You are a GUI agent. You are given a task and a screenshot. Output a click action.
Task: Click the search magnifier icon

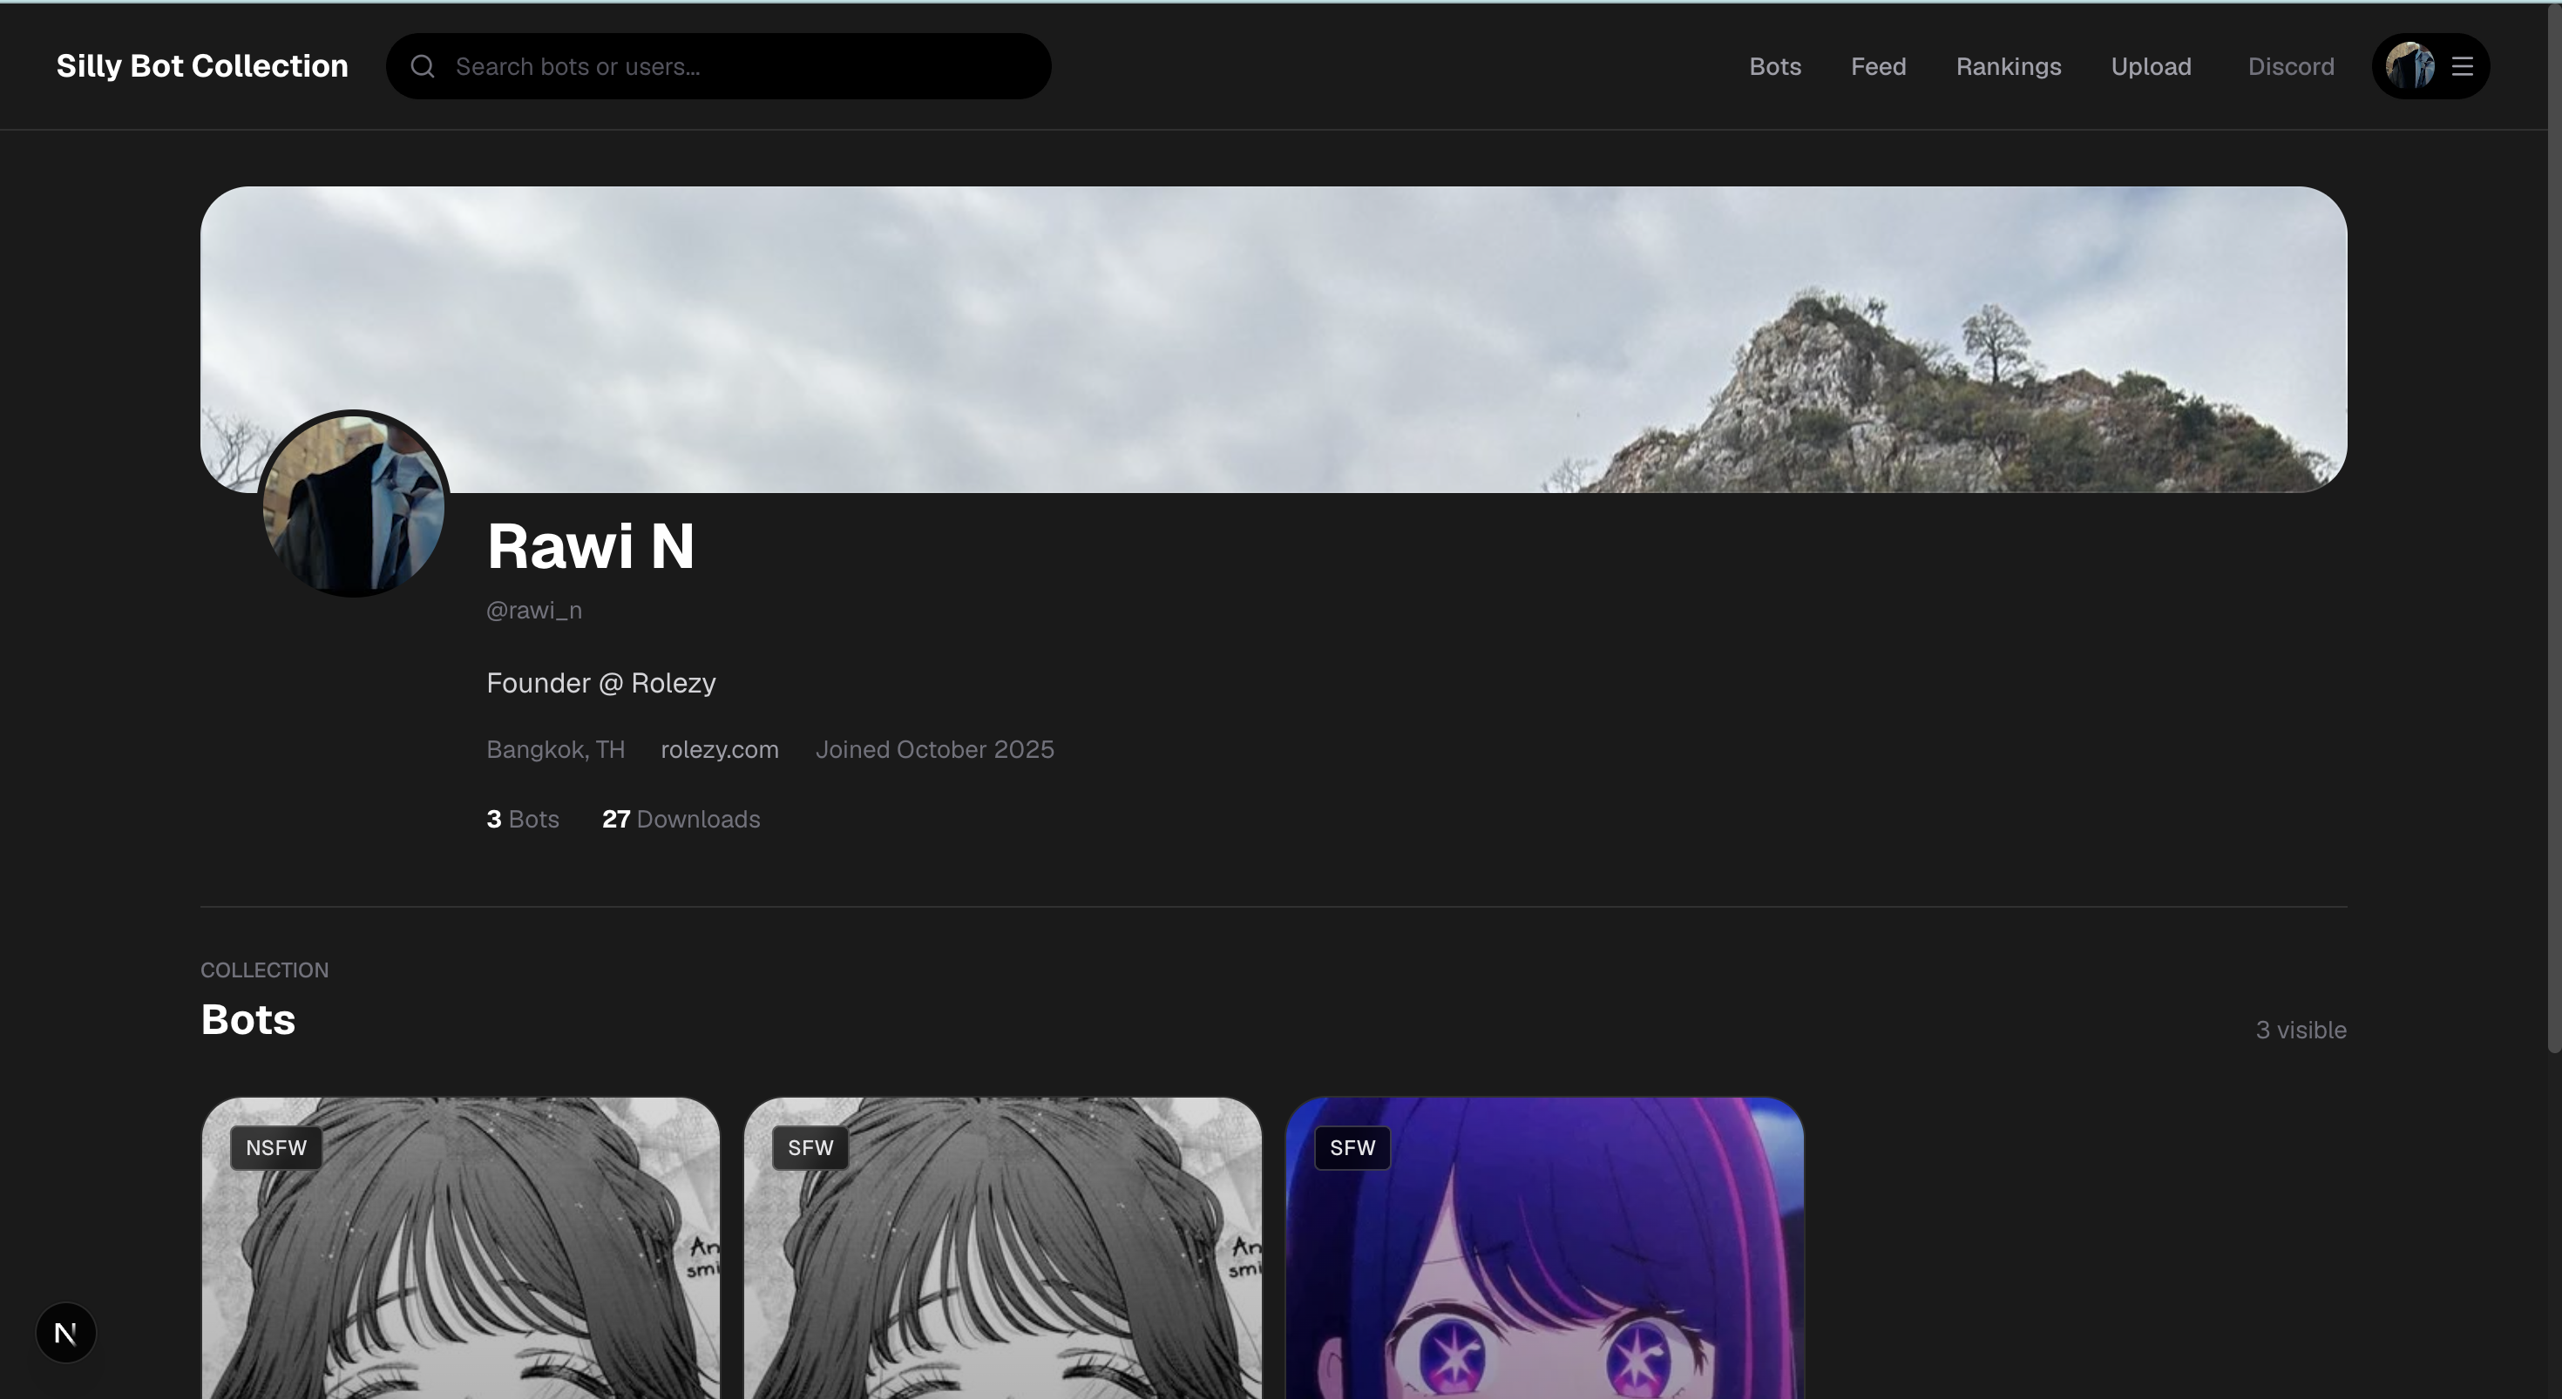point(423,66)
